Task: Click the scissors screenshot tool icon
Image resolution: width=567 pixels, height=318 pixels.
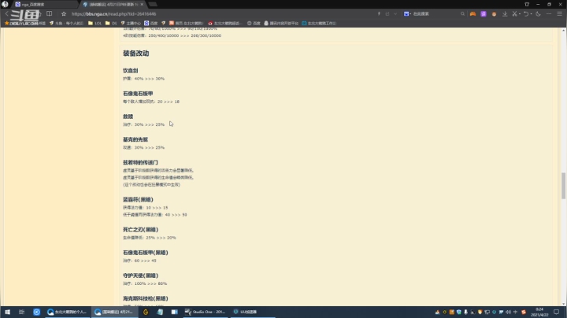Action: pos(514,13)
